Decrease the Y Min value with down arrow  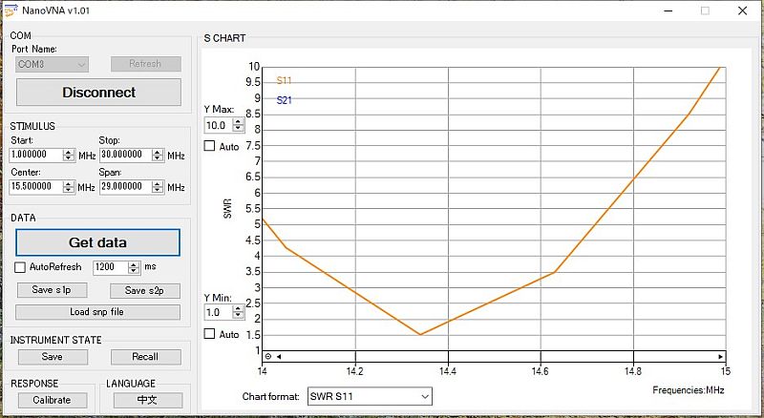tap(238, 315)
